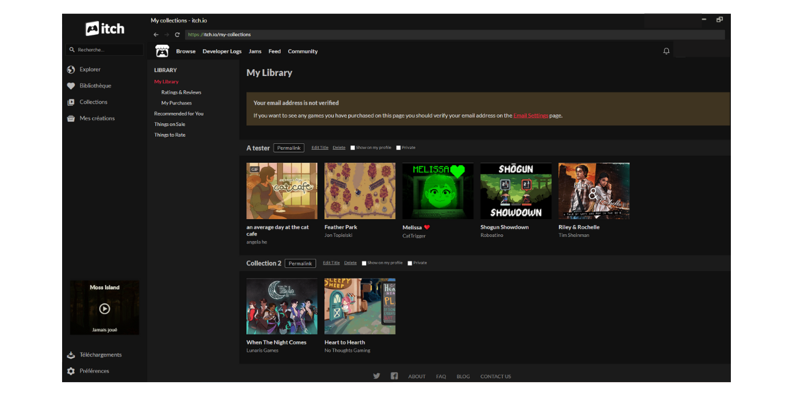Open notifications with the bell icon

(666, 51)
